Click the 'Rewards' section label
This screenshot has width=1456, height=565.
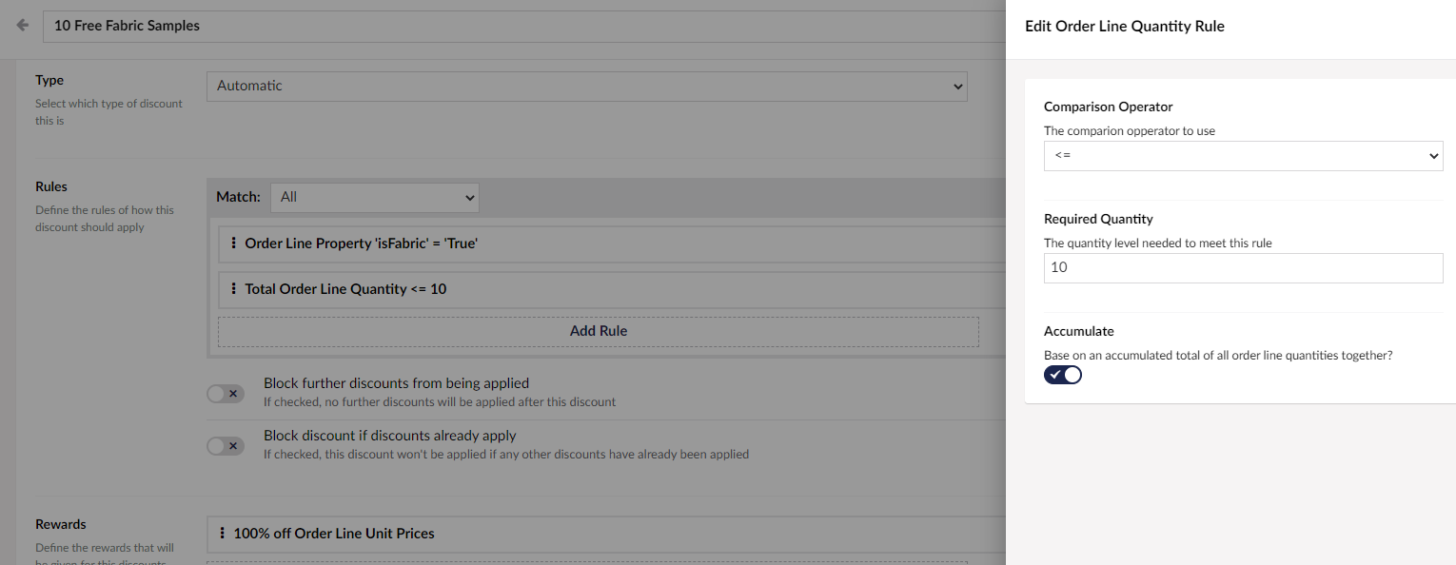(61, 524)
